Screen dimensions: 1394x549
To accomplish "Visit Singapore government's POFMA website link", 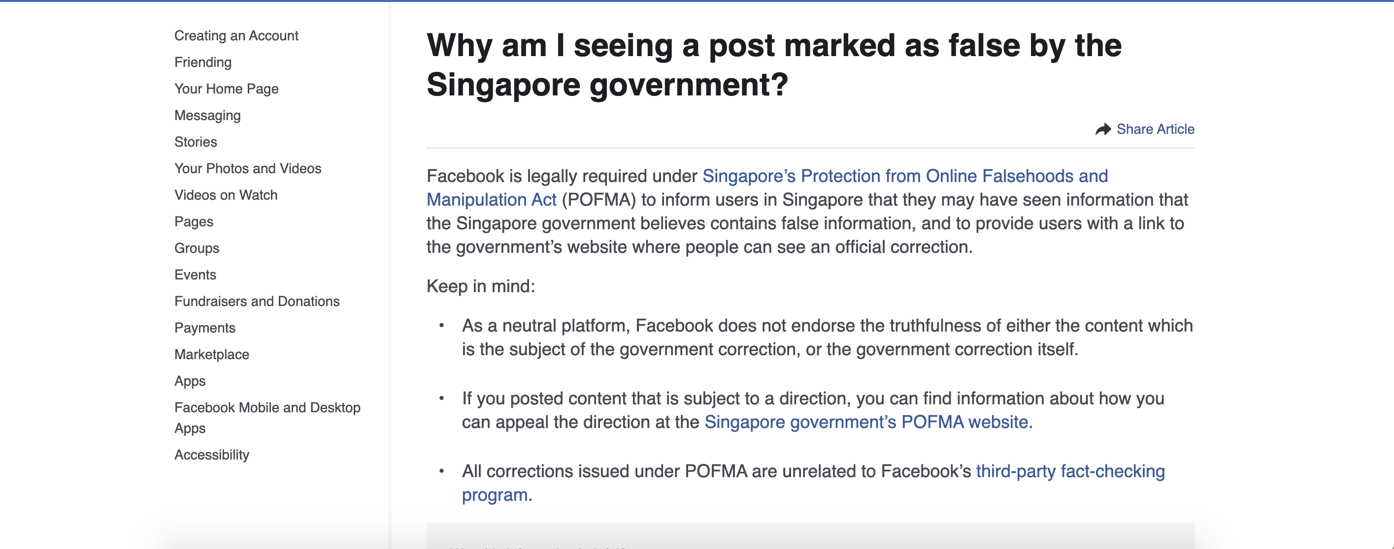I will 868,422.
